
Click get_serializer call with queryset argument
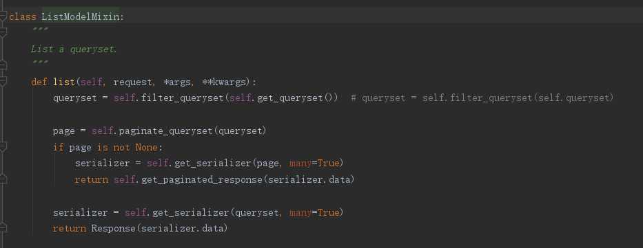[x=191, y=212]
